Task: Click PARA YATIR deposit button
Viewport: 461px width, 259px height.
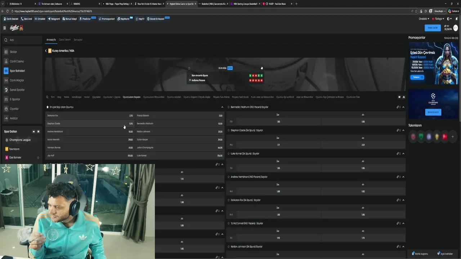Action: click(x=433, y=28)
